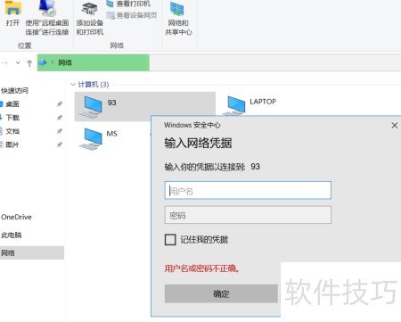This screenshot has width=401, height=322.
Task: Click the pin icon next to 文档
Action: [60, 131]
